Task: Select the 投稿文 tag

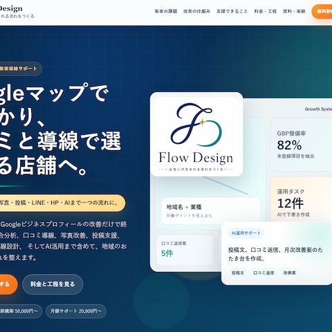Action: (238, 273)
